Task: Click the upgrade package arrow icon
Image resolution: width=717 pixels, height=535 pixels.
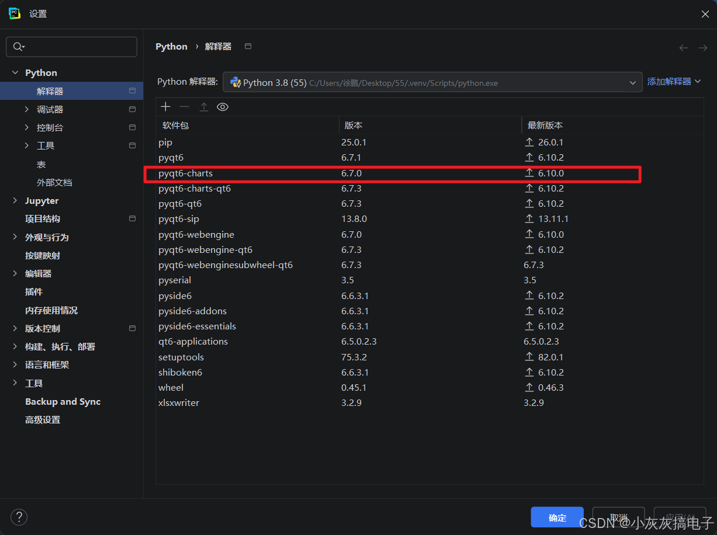Action: [203, 106]
